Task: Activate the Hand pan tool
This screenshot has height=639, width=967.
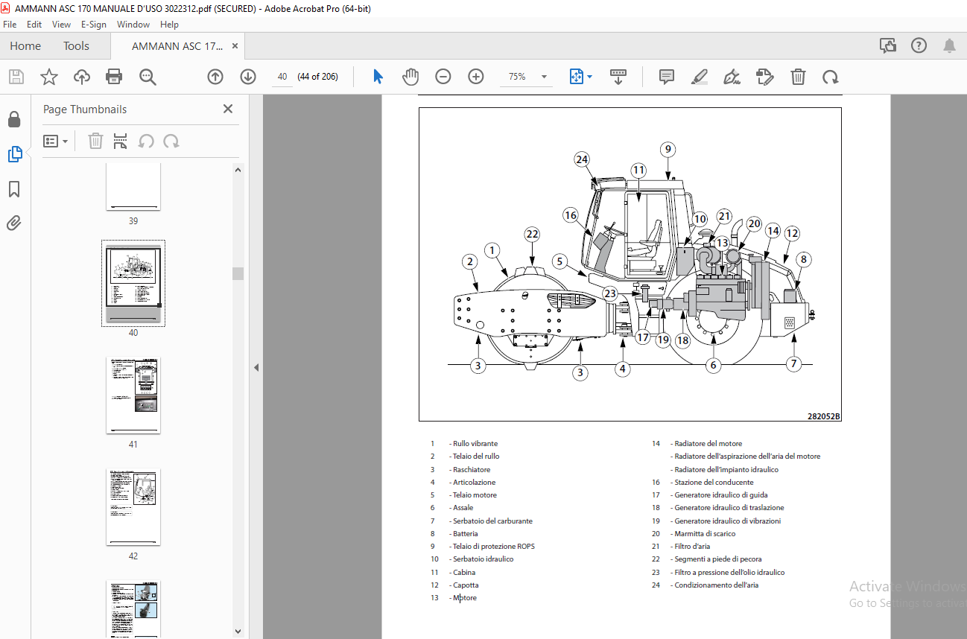Action: coord(410,77)
